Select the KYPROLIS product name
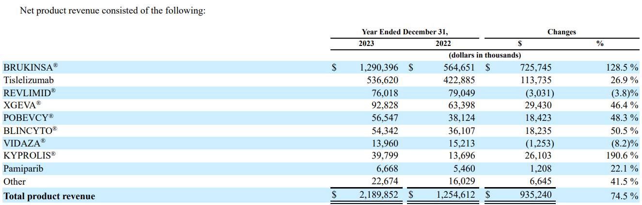 [x=29, y=156]
